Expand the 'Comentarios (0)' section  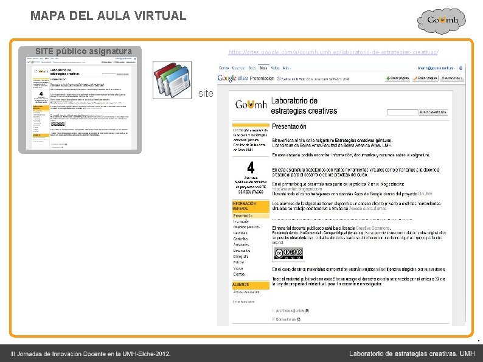click(x=286, y=319)
